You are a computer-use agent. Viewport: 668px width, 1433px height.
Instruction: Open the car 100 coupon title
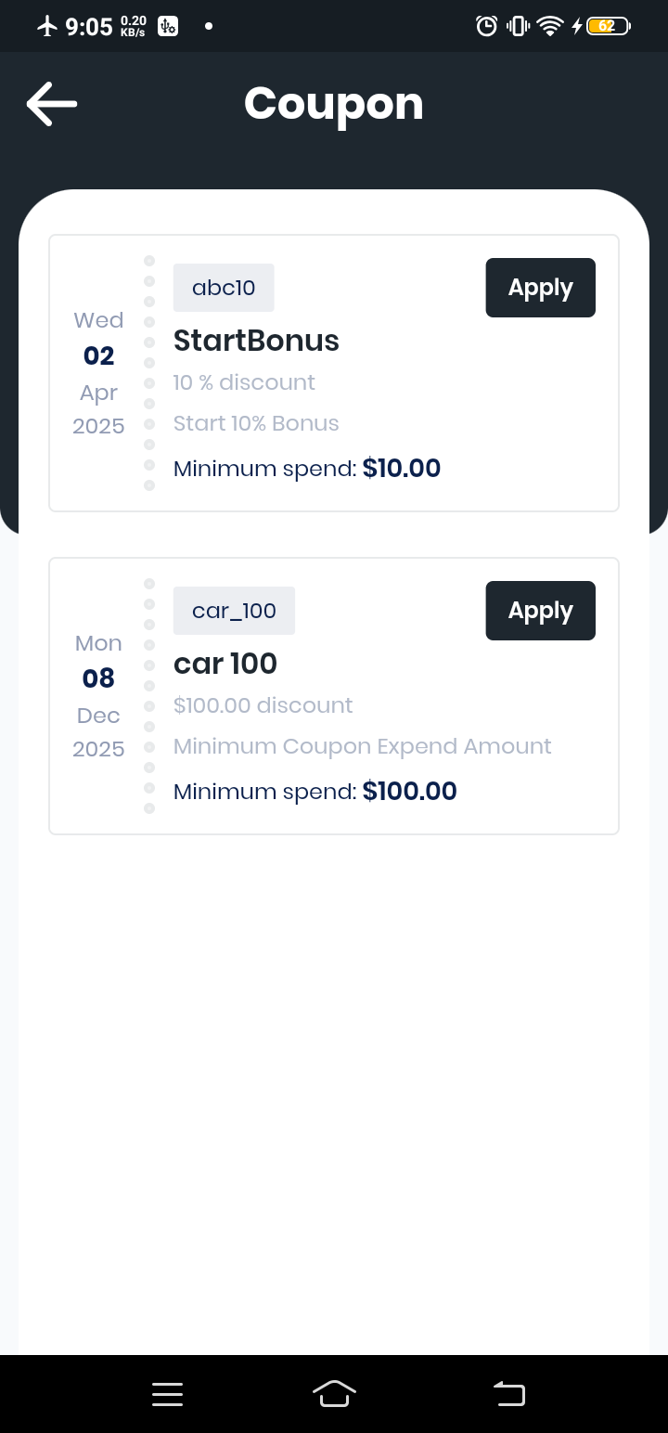[225, 664]
